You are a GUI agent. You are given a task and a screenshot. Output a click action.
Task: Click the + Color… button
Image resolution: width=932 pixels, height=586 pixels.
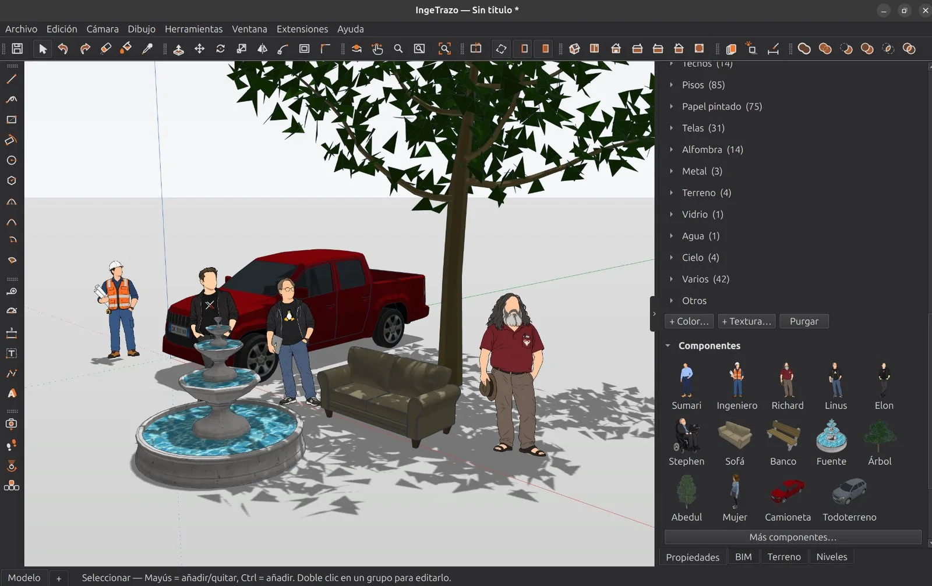[x=689, y=321]
